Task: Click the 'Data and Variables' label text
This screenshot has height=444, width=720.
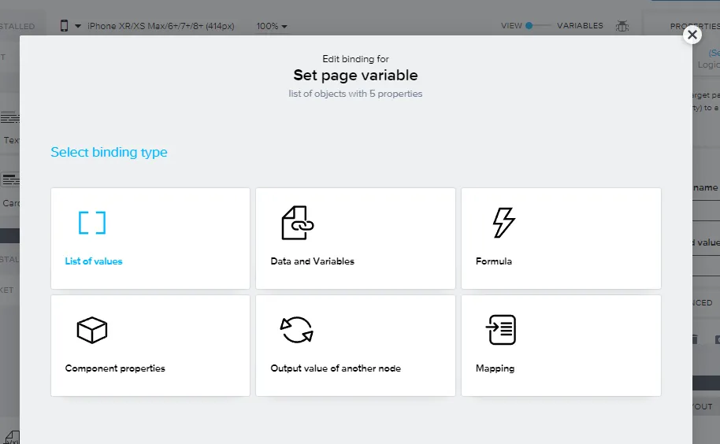Action: pyautogui.click(x=312, y=261)
